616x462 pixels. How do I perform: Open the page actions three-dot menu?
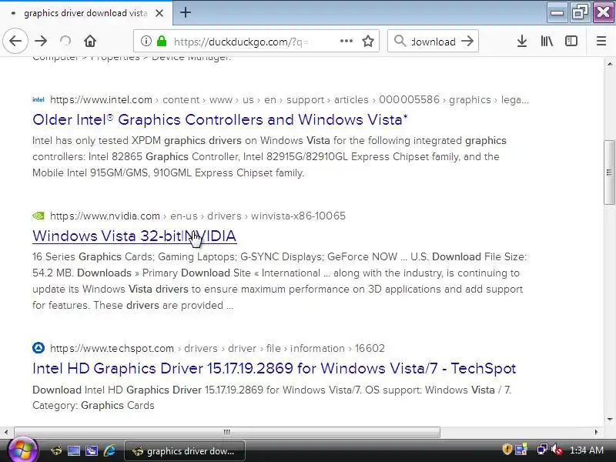[x=346, y=41]
